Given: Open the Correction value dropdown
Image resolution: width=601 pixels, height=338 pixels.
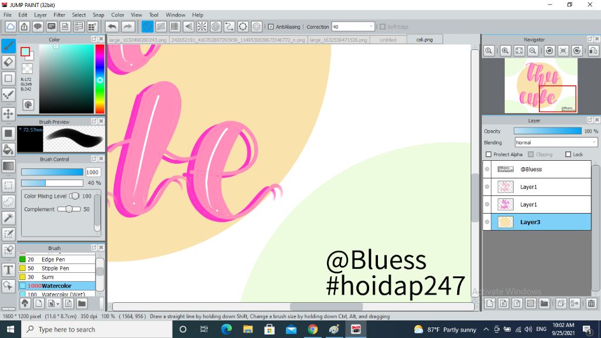Looking at the screenshot, I should click(371, 27).
